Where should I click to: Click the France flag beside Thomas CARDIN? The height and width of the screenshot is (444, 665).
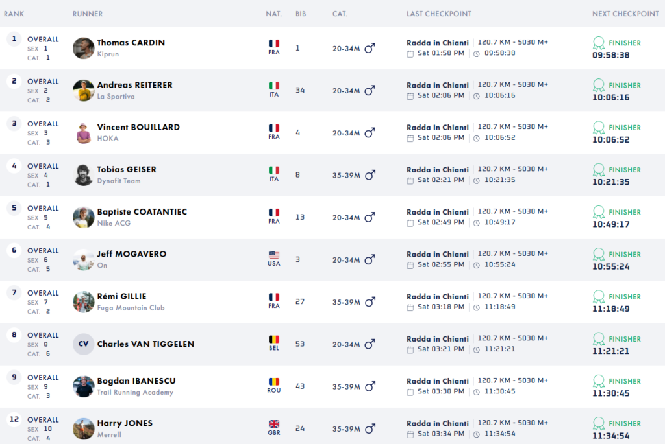click(274, 43)
